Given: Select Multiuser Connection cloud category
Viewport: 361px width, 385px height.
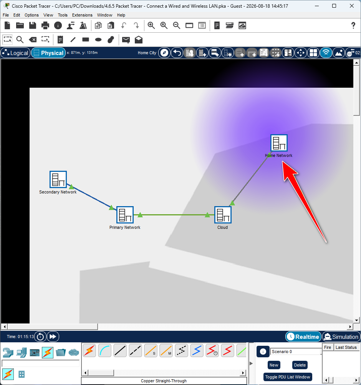Looking at the screenshot, I should 74,353.
